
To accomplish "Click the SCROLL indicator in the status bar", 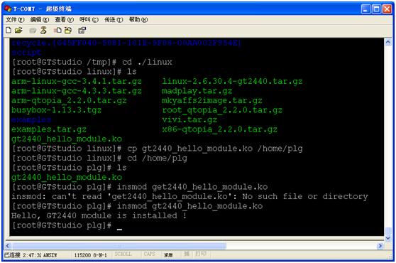I will [x=123, y=254].
